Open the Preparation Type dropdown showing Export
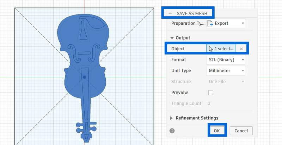 [226, 23]
